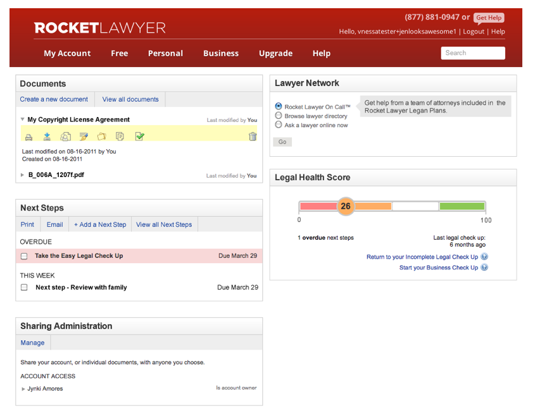This screenshot has width=535, height=416.
Task: Click View all documents tab
Action: pyautogui.click(x=130, y=99)
